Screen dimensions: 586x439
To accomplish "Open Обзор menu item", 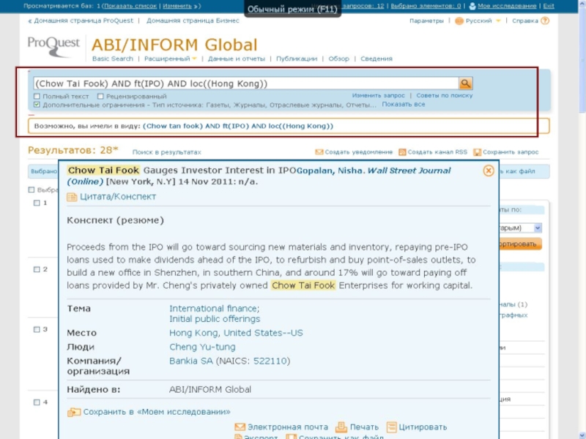I will (338, 59).
